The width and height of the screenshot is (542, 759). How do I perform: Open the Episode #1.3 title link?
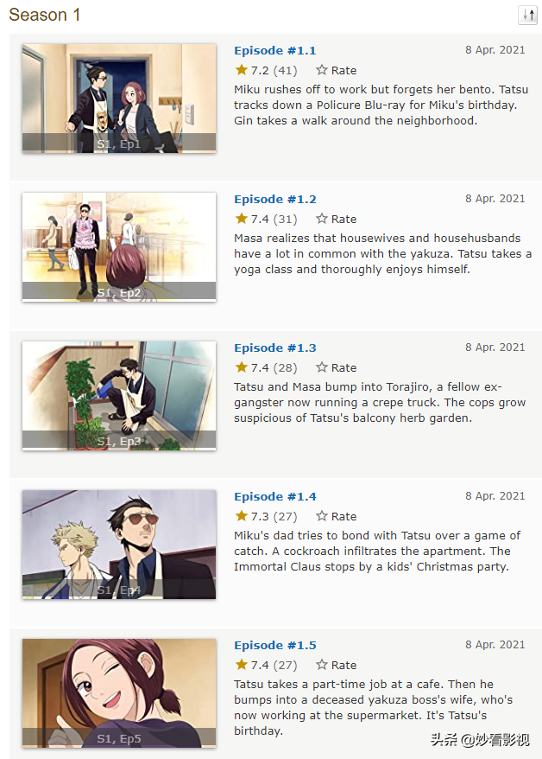coord(274,348)
